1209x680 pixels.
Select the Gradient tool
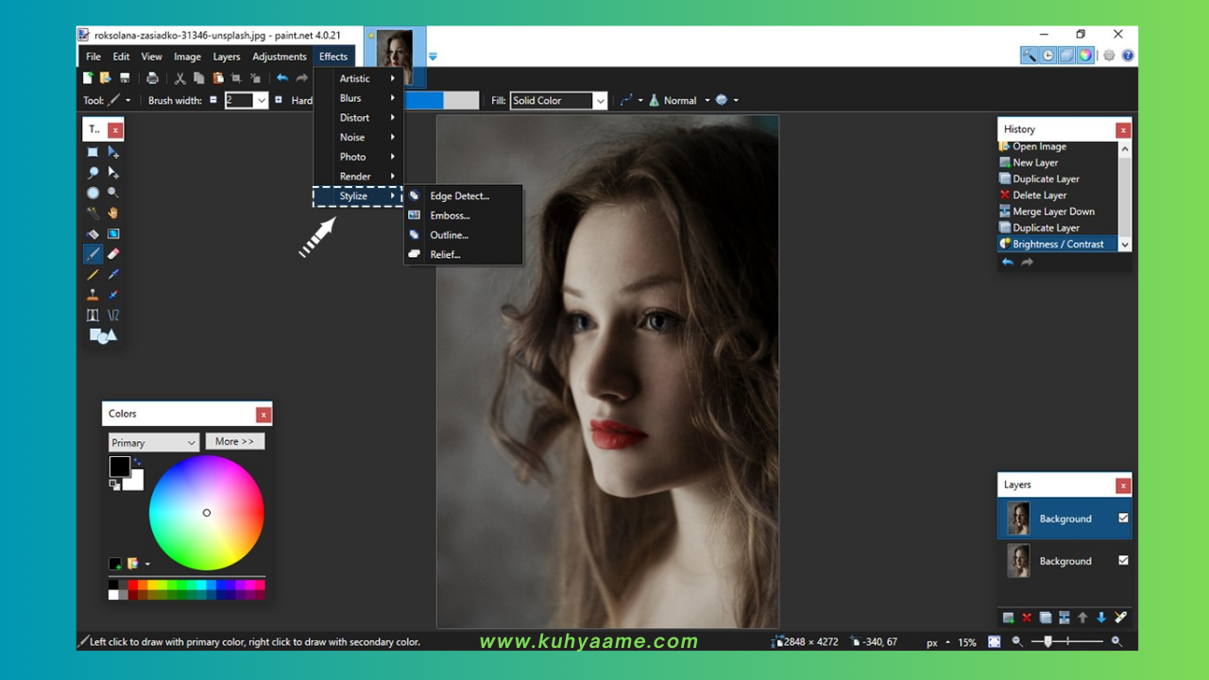pyautogui.click(x=113, y=234)
